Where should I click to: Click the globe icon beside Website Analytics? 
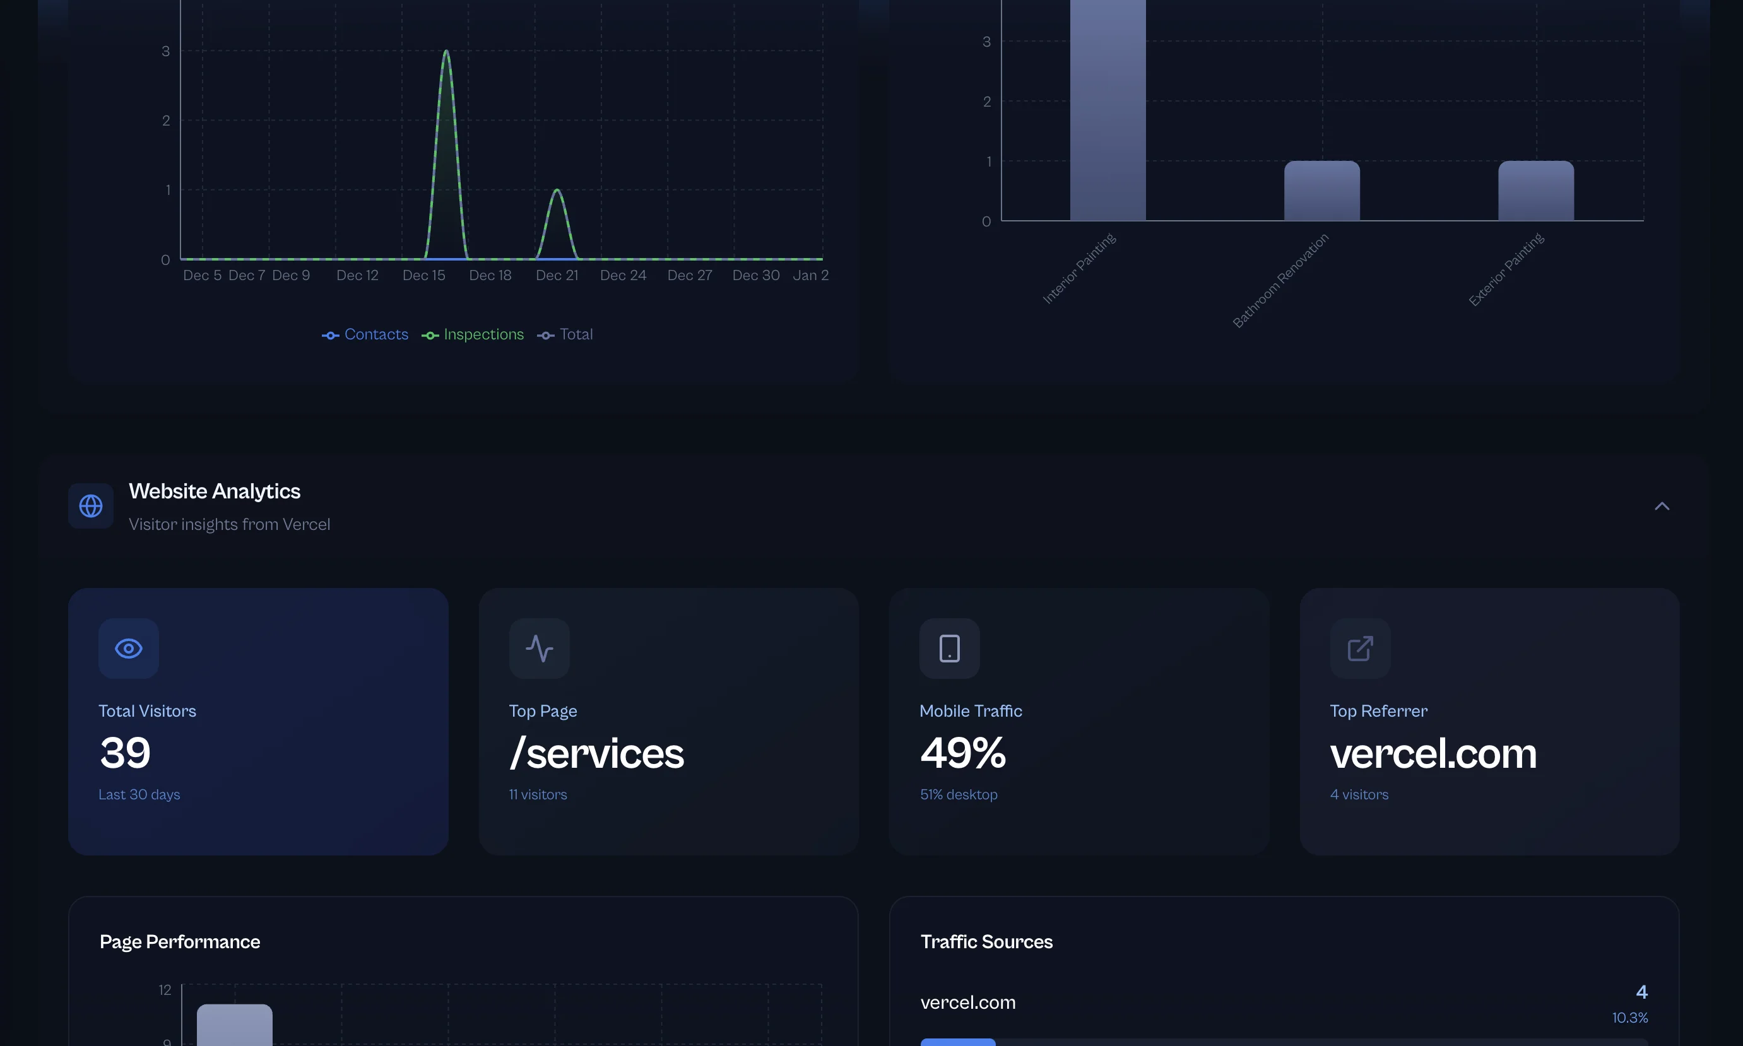[x=90, y=505]
